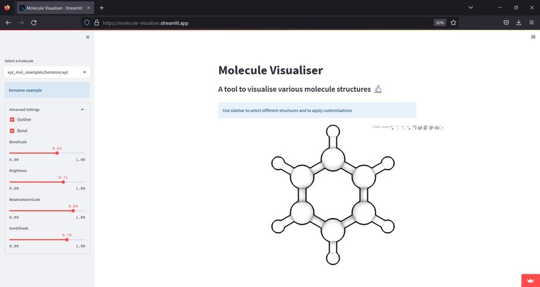Uncheck the Outline checkbox
The width and height of the screenshot is (540, 287).
12,119
